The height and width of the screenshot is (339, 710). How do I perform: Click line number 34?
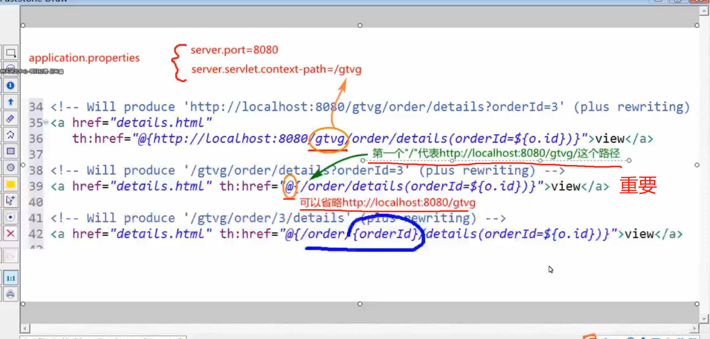(36, 107)
